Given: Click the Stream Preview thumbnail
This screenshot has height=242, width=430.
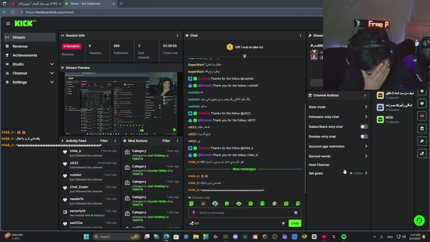Looking at the screenshot, I should point(121,104).
